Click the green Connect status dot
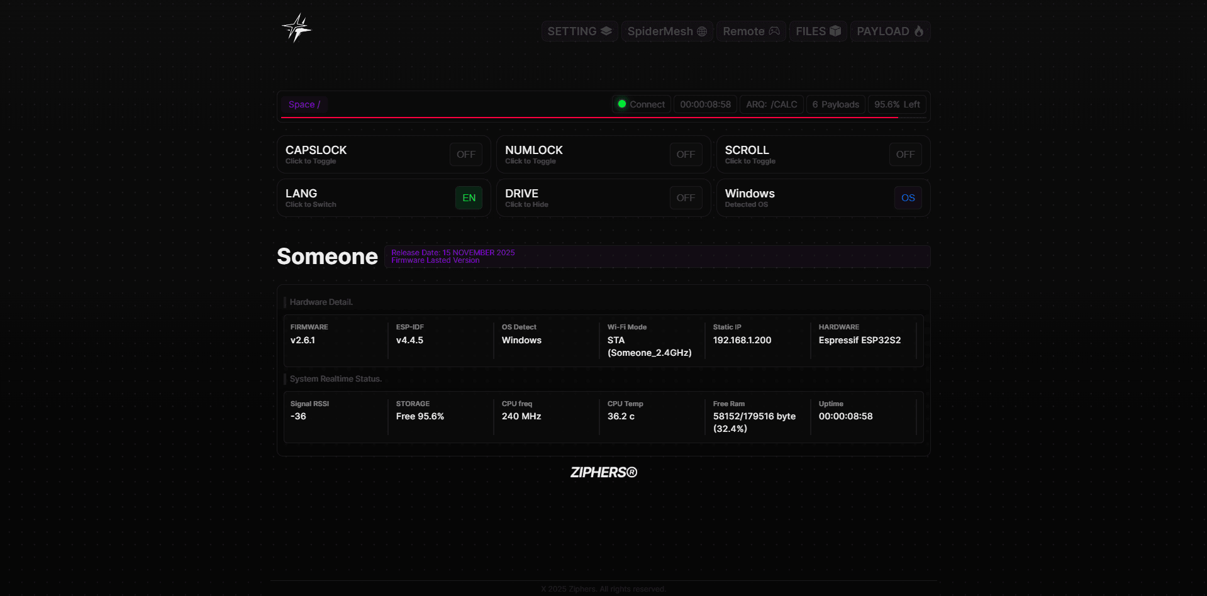 pyautogui.click(x=622, y=104)
